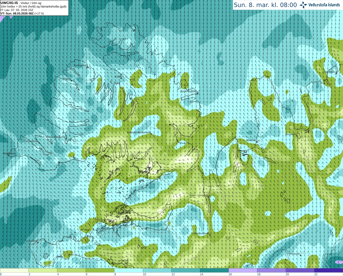Click the Patreksfjörður station marker
The height and width of the screenshot is (276, 343).
coord(39,143)
